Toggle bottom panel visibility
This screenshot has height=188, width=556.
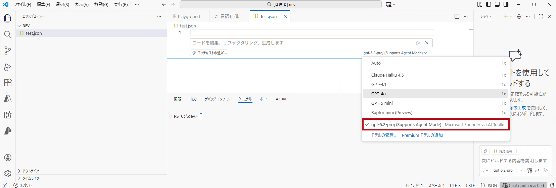[497, 4]
